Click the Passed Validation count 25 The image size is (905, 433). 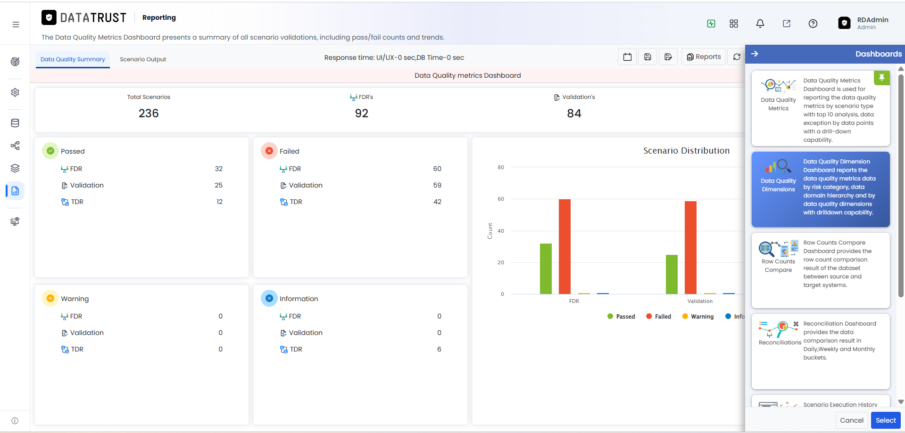click(x=219, y=185)
